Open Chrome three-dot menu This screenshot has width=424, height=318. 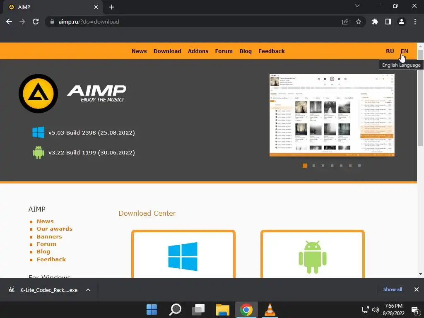[x=415, y=22]
